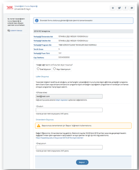This screenshot has width=139, height=170.
Task: Click the YÖK logo in header
Action: tap(10, 8)
